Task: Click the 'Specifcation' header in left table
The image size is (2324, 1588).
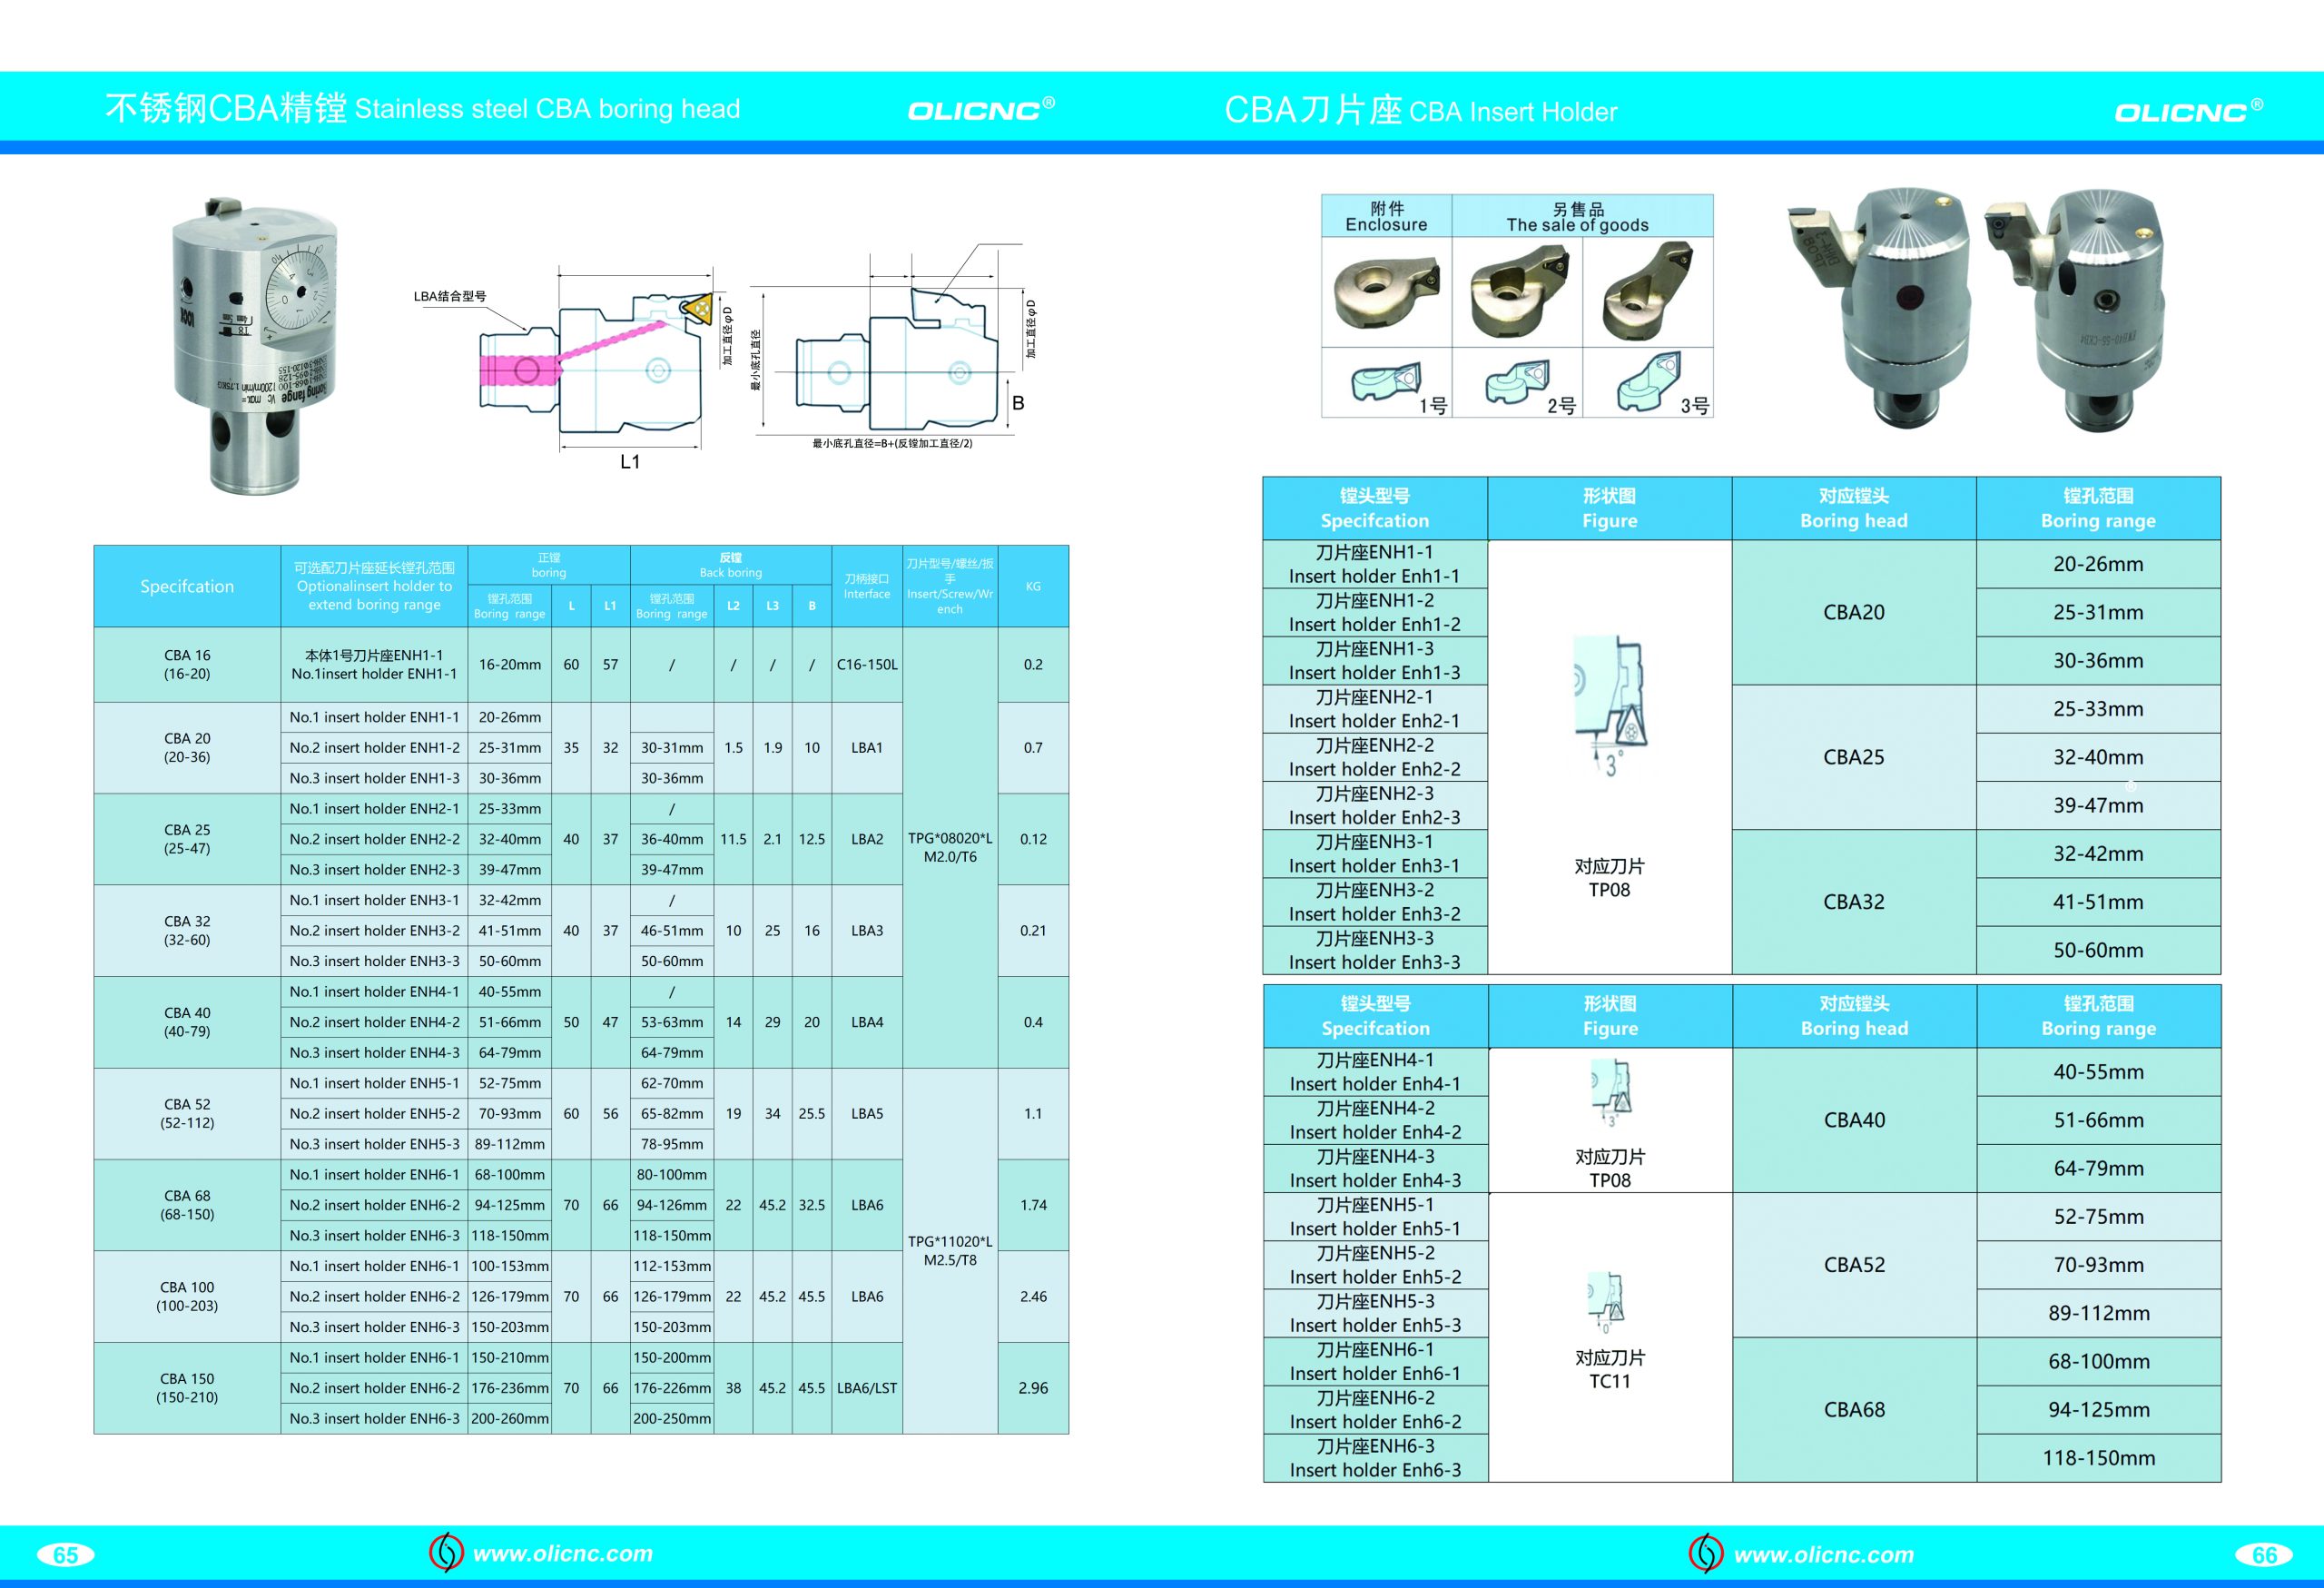Action: click(187, 587)
